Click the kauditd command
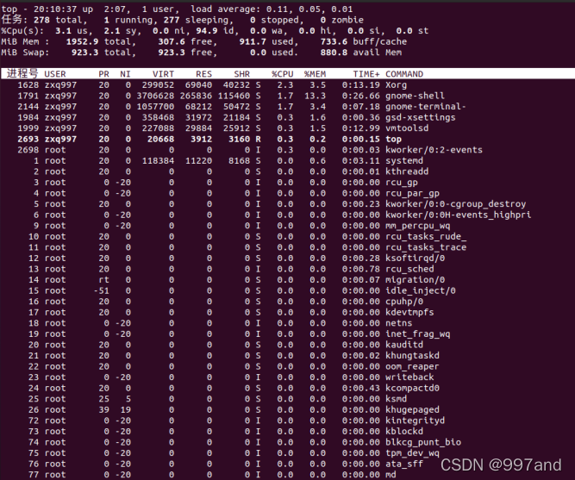 pyautogui.click(x=404, y=345)
